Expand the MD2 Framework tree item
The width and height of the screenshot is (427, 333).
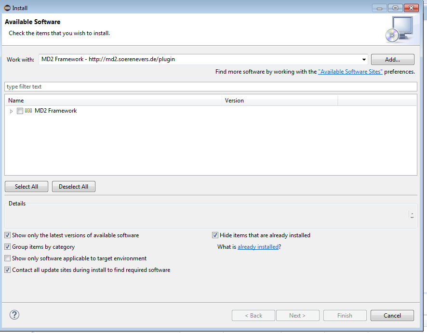tap(11, 111)
